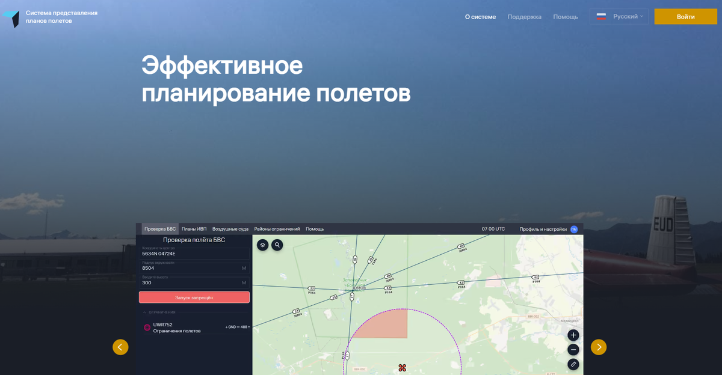This screenshot has width=722, height=375.
Task: Click the Russian flag icon
Action: tap(601, 17)
